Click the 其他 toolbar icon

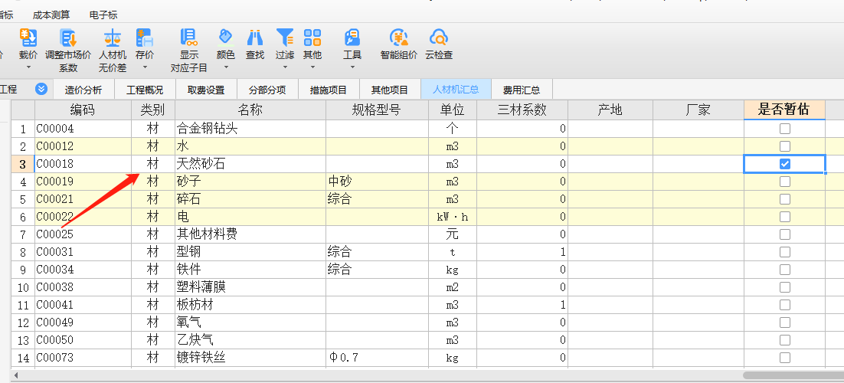pos(312,38)
